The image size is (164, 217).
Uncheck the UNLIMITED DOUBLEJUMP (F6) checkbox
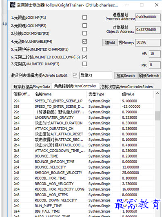click(x=84, y=57)
